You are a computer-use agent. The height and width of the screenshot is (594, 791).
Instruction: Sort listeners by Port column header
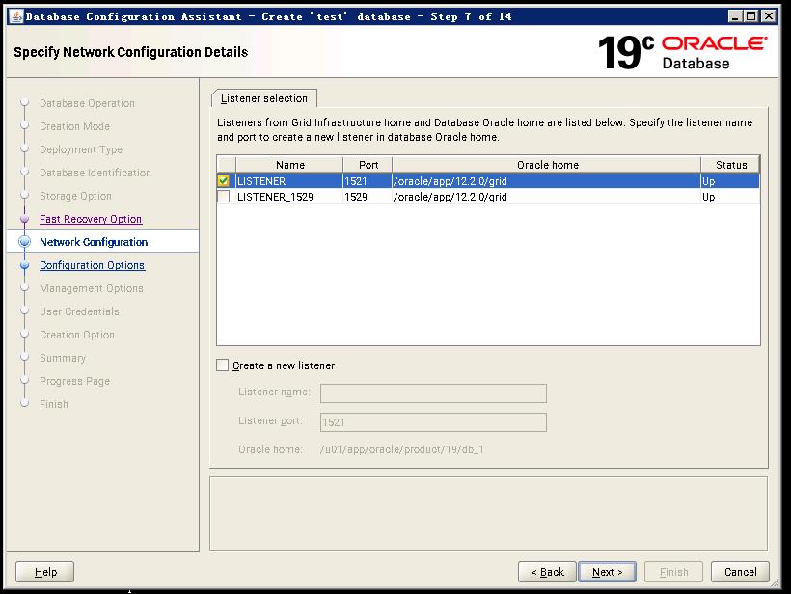(x=368, y=164)
